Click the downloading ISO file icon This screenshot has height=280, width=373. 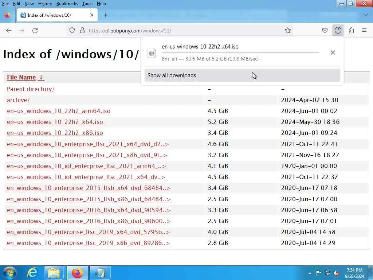pos(152,53)
